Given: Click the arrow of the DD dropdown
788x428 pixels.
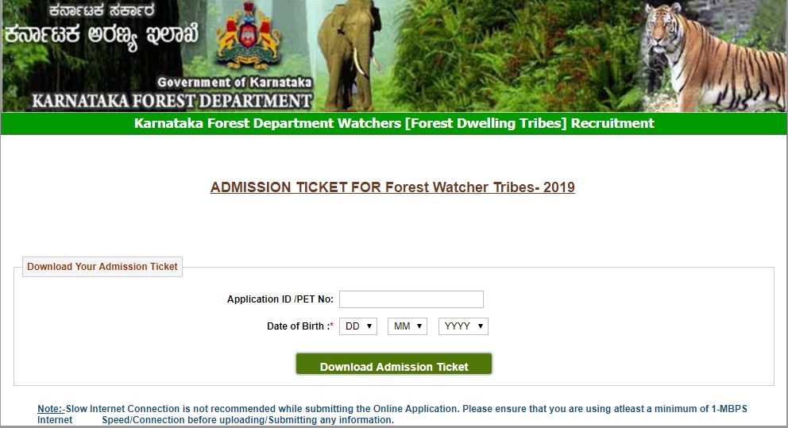Looking at the screenshot, I should 369,326.
